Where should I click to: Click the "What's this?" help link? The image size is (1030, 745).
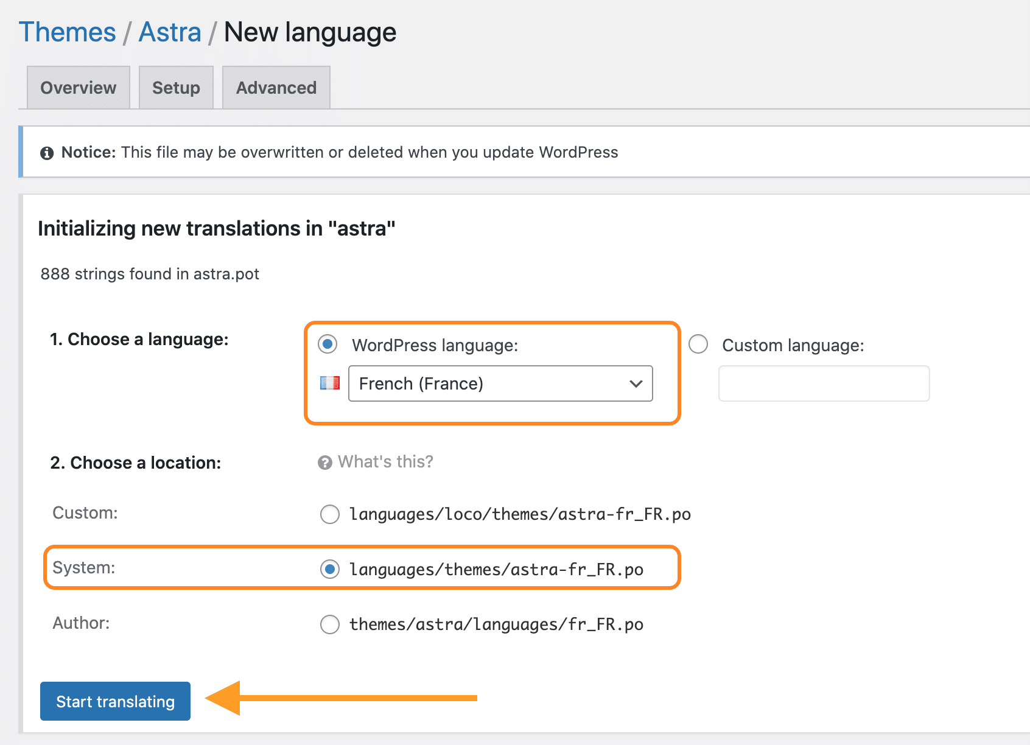click(385, 462)
